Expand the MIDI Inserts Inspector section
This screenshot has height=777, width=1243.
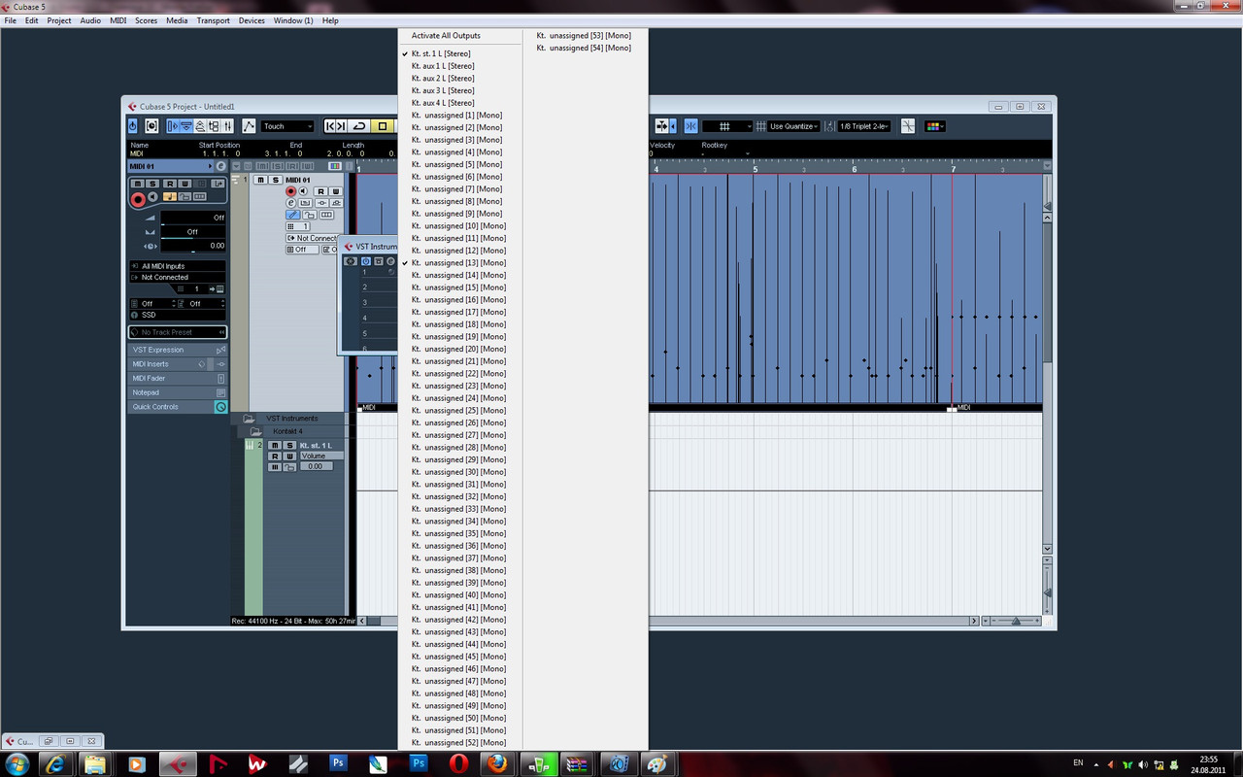click(178, 364)
